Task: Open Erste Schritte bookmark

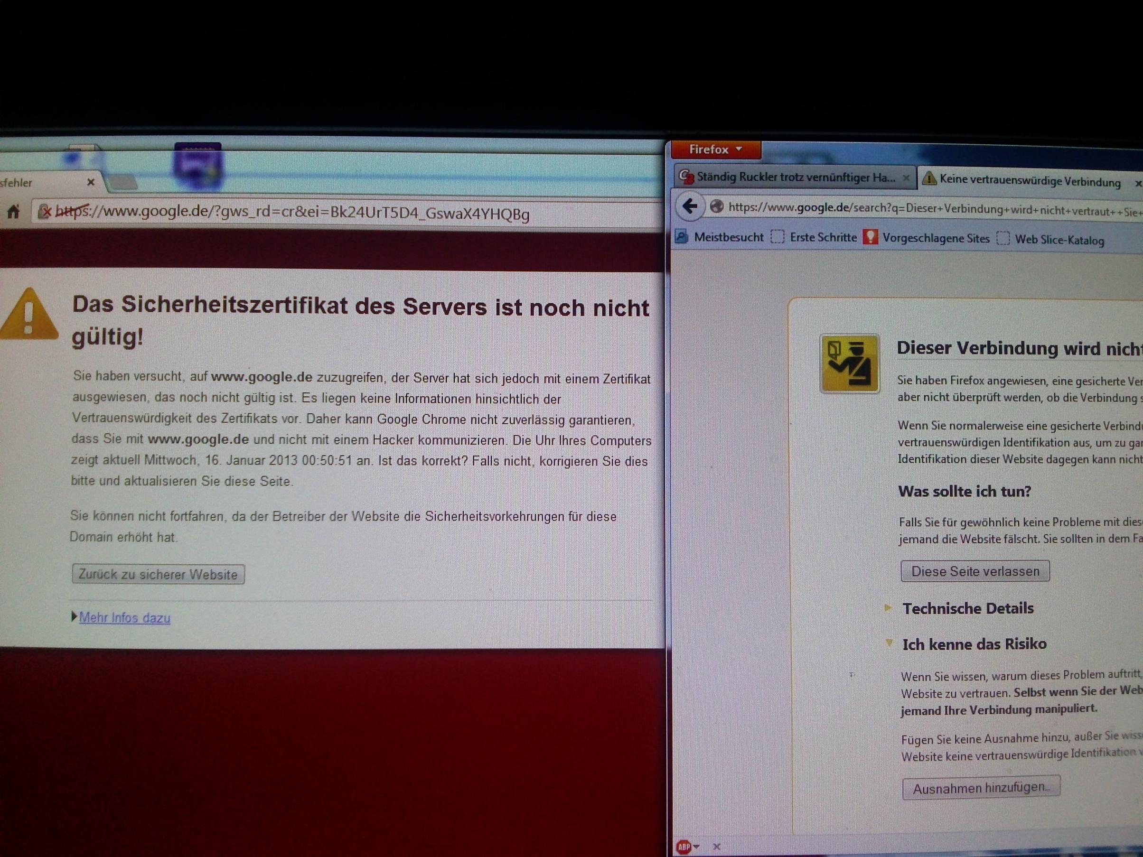Action: [823, 238]
